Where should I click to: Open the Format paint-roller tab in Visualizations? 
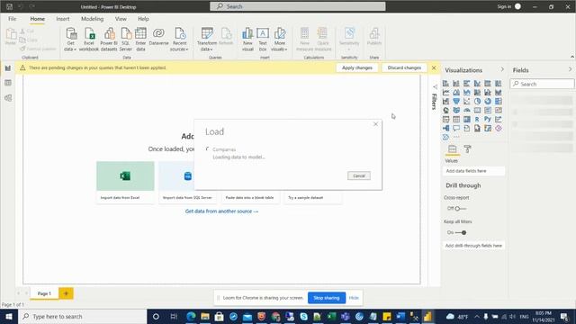coord(467,149)
